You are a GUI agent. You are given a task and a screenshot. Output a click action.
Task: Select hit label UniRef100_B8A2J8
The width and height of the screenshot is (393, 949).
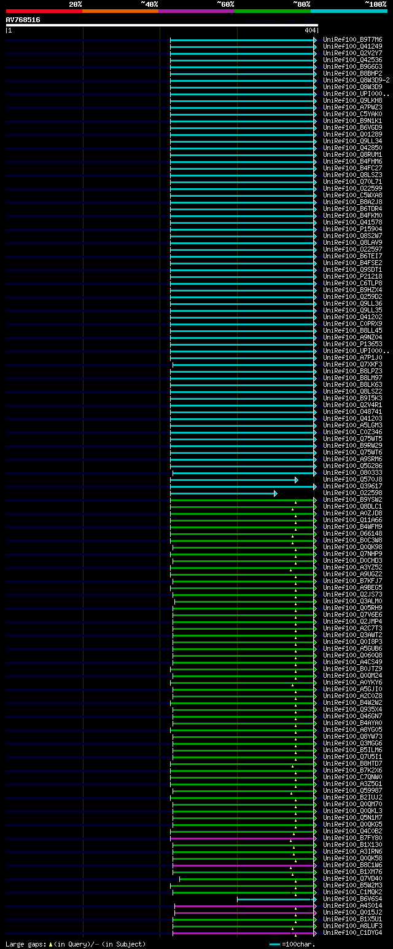click(352, 202)
